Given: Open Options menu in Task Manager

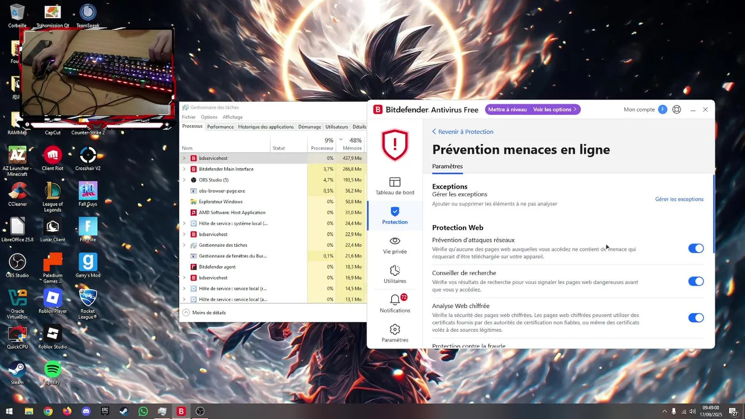Looking at the screenshot, I should [x=209, y=117].
